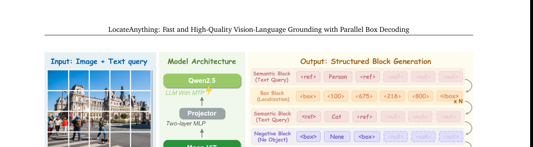Click the Cat token box

click(336, 117)
